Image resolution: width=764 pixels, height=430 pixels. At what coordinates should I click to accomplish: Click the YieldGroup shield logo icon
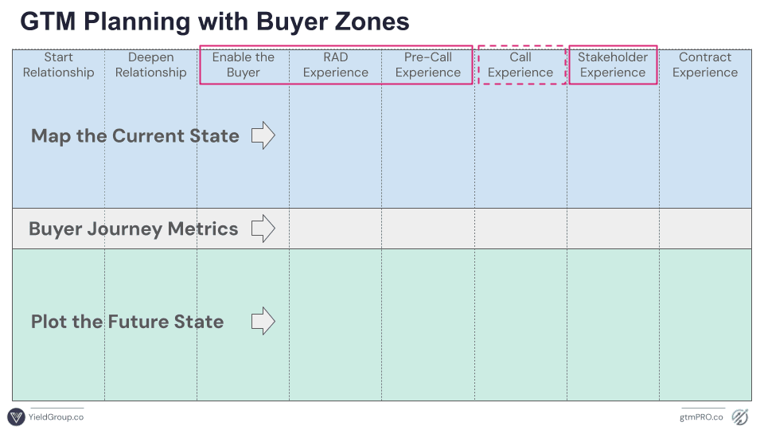pos(16,416)
